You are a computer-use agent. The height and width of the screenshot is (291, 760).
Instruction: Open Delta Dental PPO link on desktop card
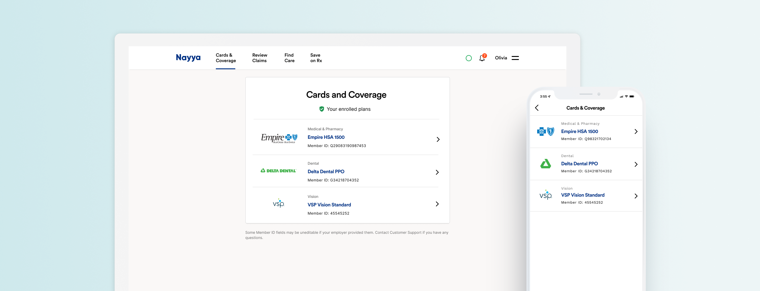coord(326,172)
